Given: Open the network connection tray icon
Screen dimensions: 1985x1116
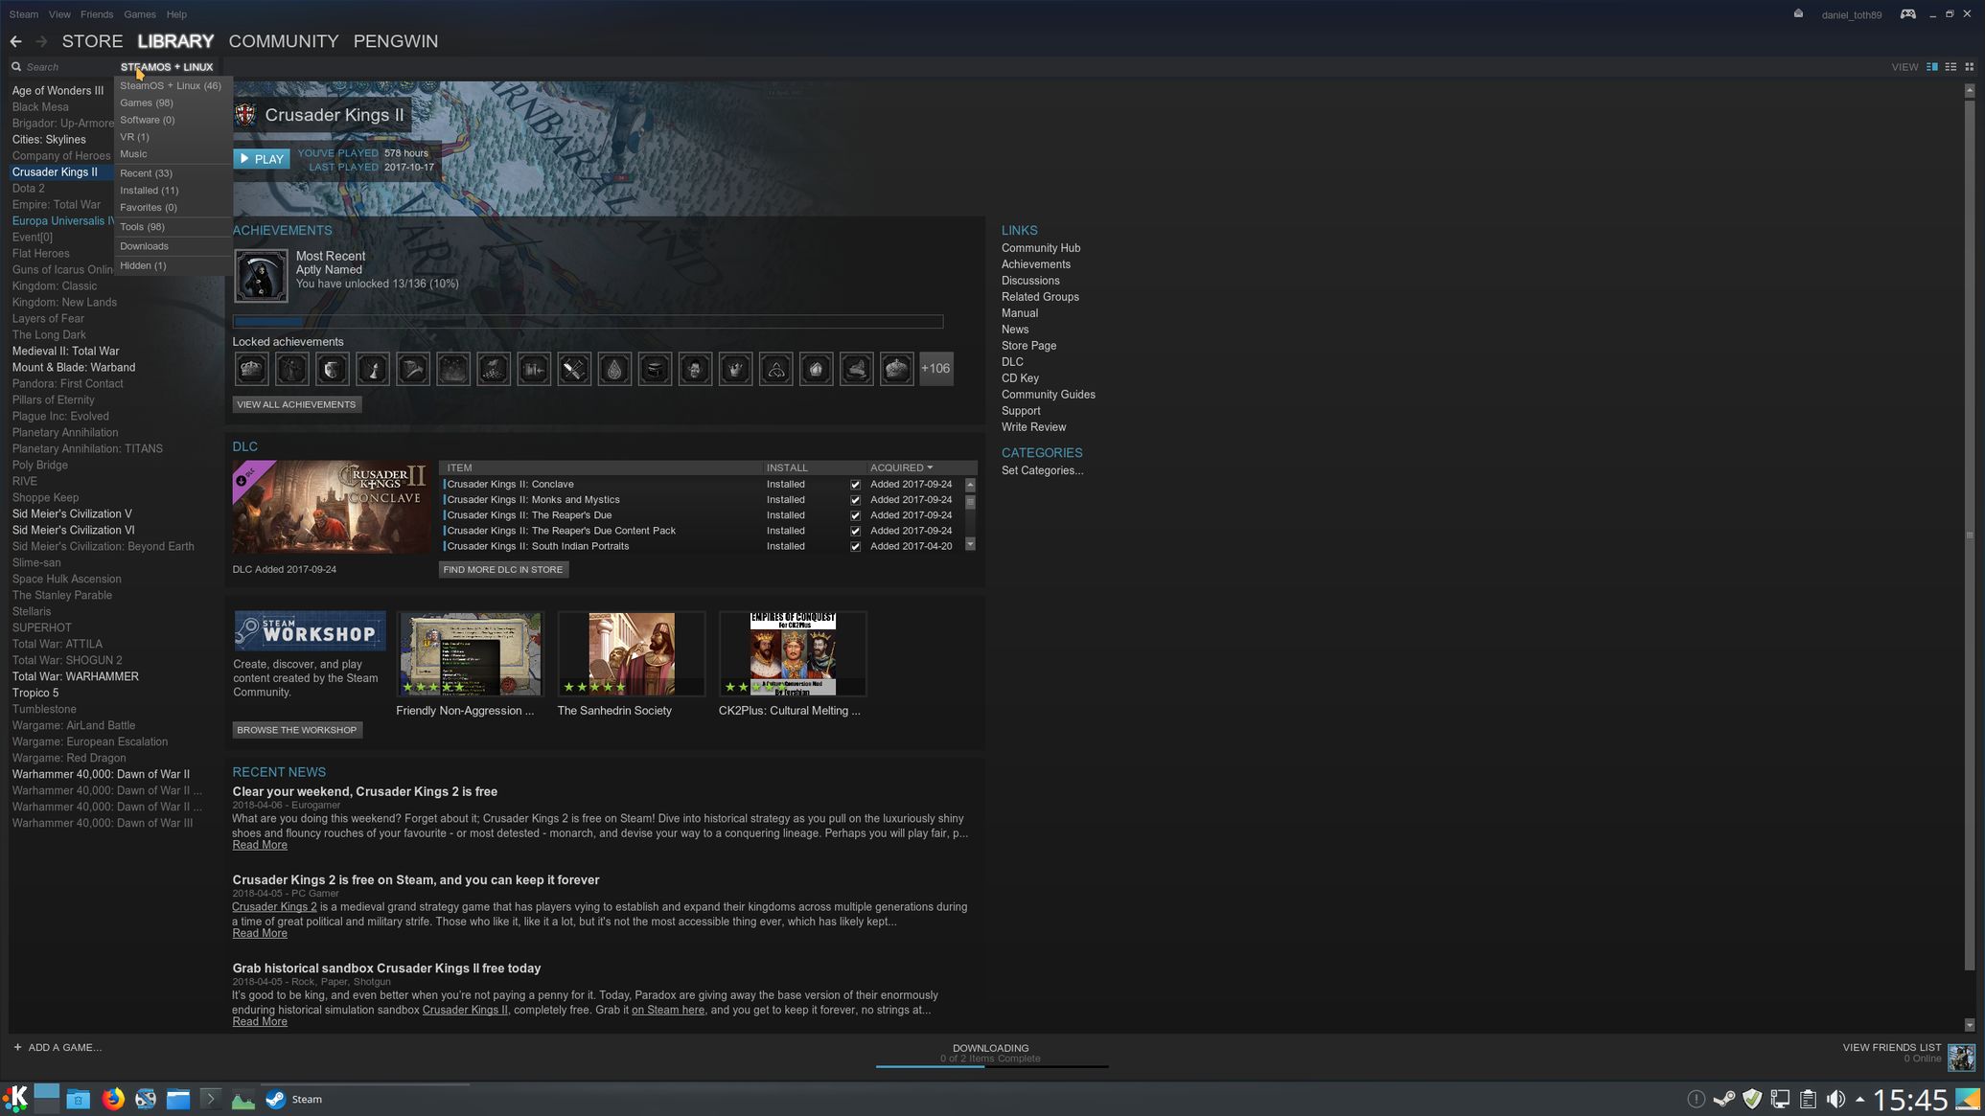Looking at the screenshot, I should (x=1780, y=1099).
